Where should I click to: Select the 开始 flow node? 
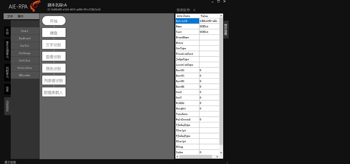(x=54, y=21)
